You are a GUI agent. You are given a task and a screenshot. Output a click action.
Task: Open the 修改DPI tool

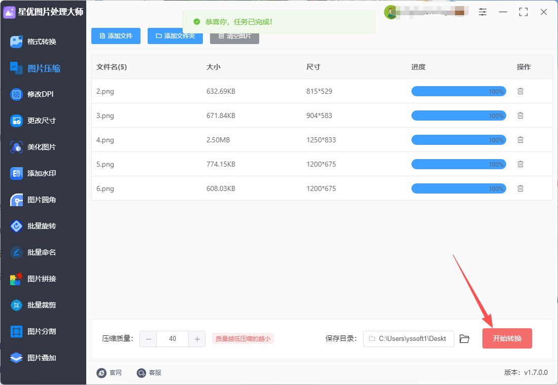pyautogui.click(x=31, y=94)
